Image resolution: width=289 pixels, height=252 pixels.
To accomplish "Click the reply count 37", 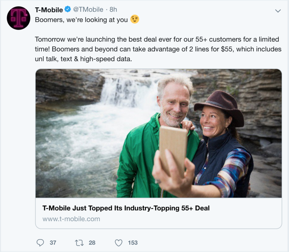I will pyautogui.click(x=53, y=243).
